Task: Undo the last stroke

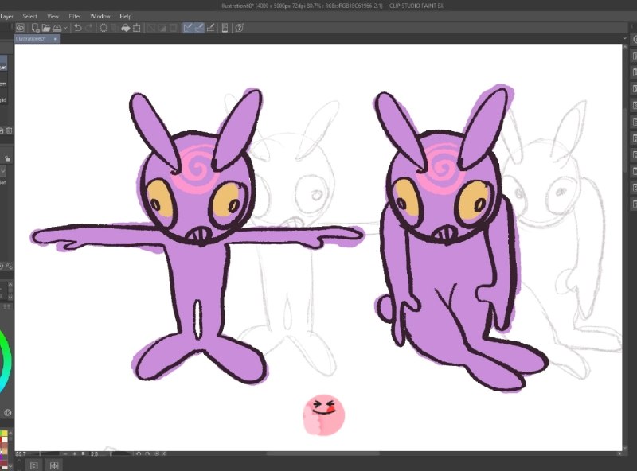Action: (78, 28)
